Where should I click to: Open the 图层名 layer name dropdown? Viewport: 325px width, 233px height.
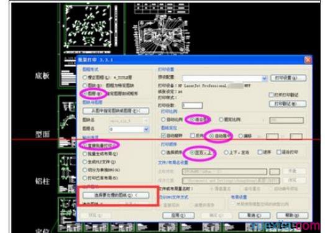(x=146, y=129)
